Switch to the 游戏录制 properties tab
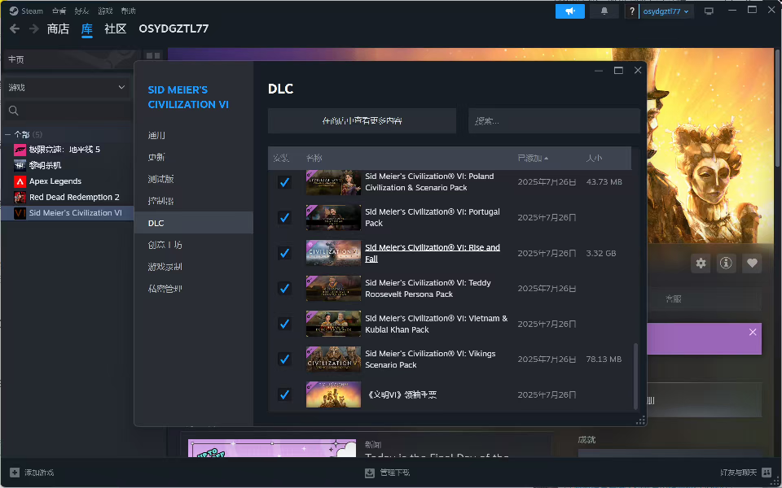Viewport: 782px width, 488px height. pyautogui.click(x=194, y=267)
